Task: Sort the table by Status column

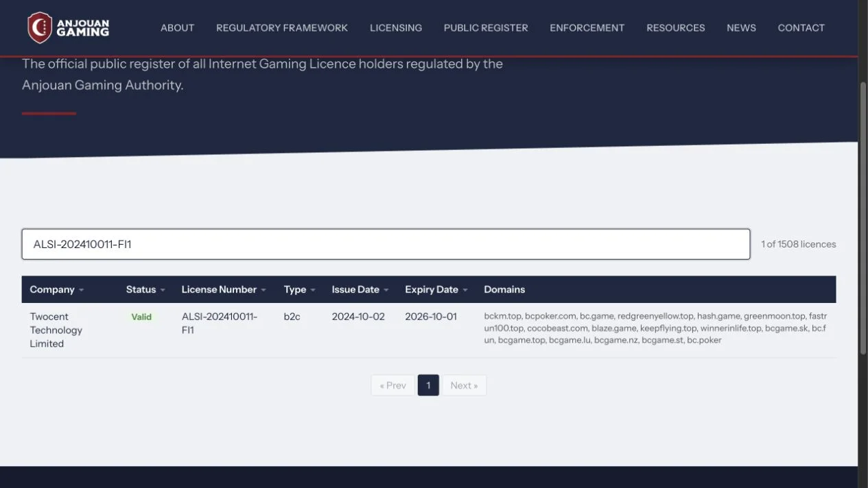Action: [145, 289]
